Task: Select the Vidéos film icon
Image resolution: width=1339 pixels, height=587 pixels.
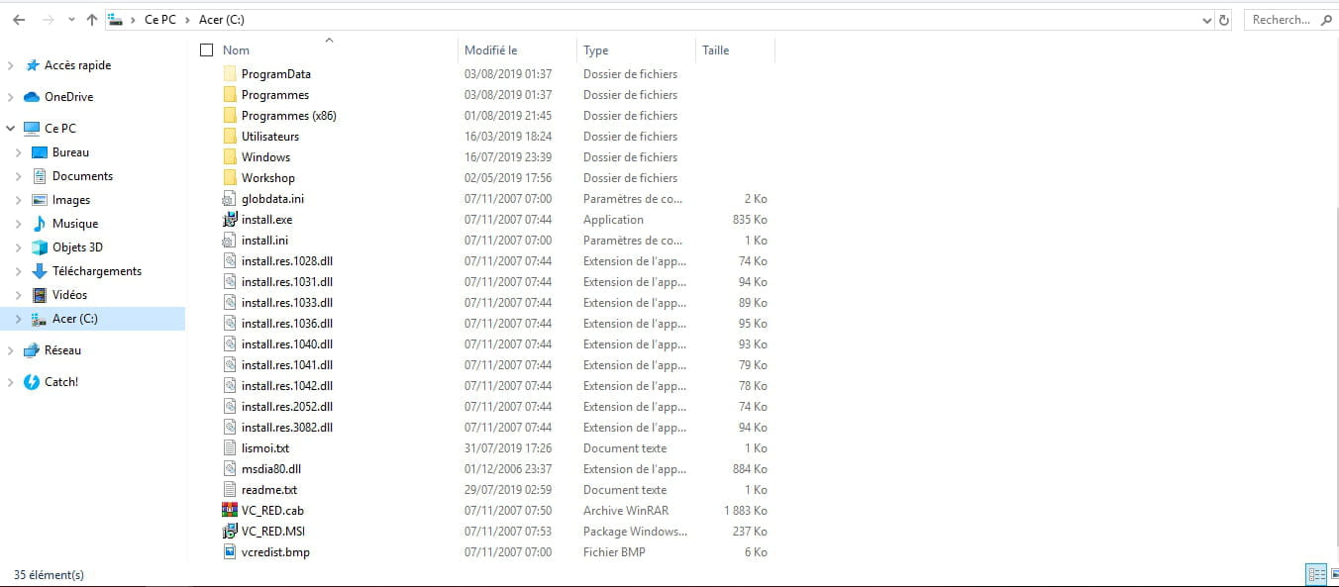Action: click(40, 295)
